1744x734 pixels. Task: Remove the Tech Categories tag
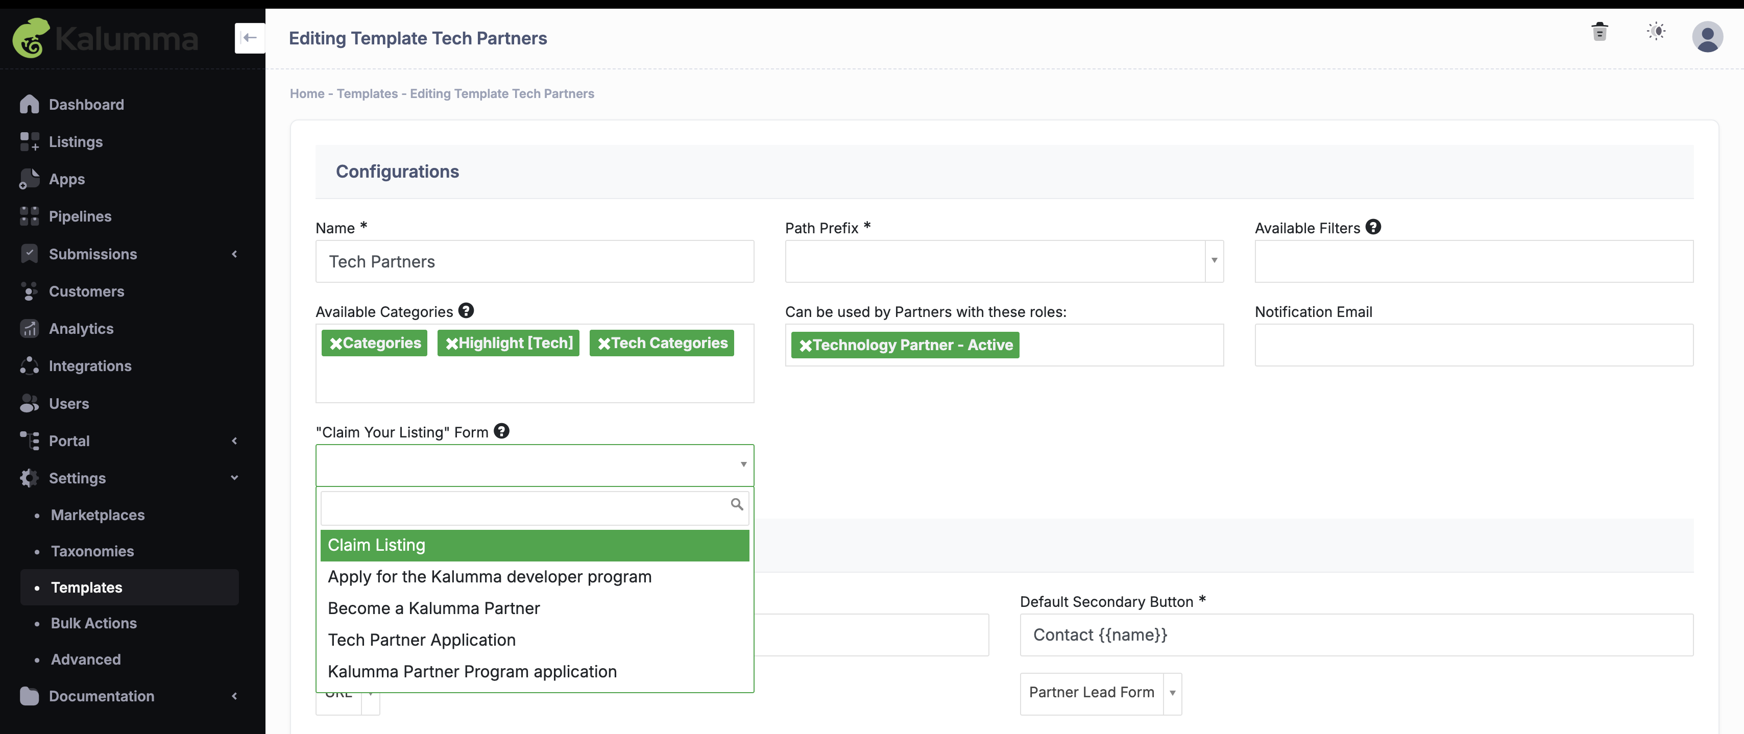click(604, 344)
